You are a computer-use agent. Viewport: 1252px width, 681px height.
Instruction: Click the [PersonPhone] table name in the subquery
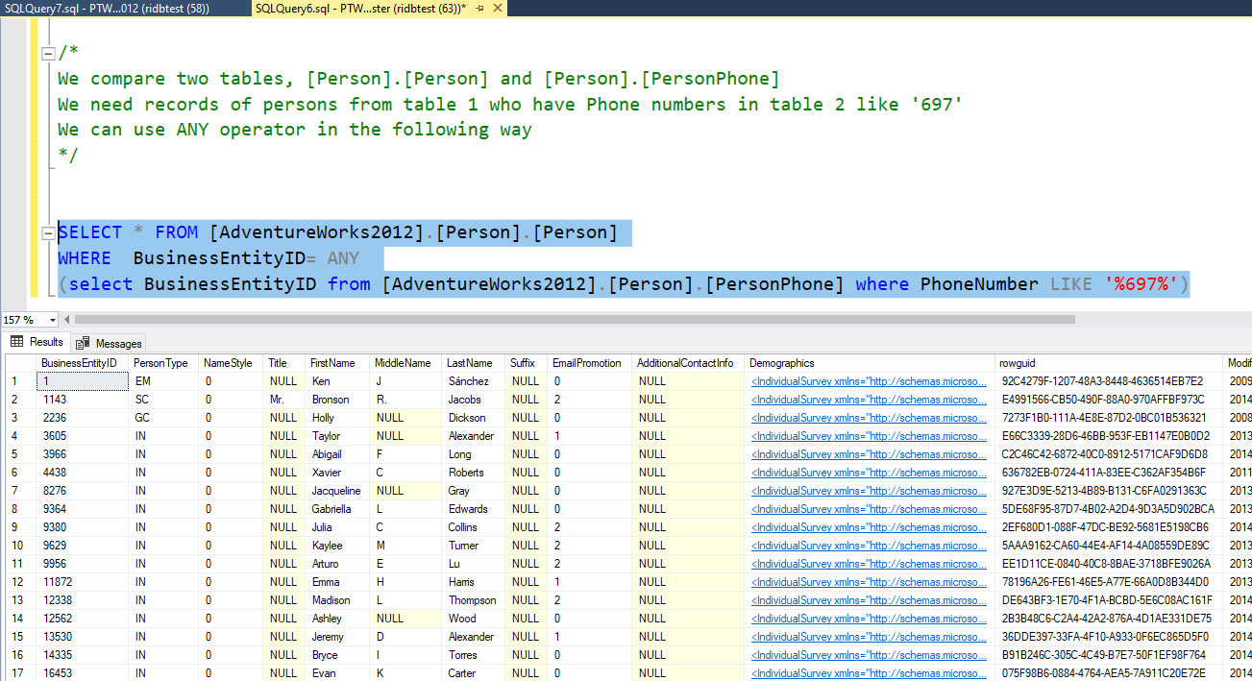click(x=774, y=284)
